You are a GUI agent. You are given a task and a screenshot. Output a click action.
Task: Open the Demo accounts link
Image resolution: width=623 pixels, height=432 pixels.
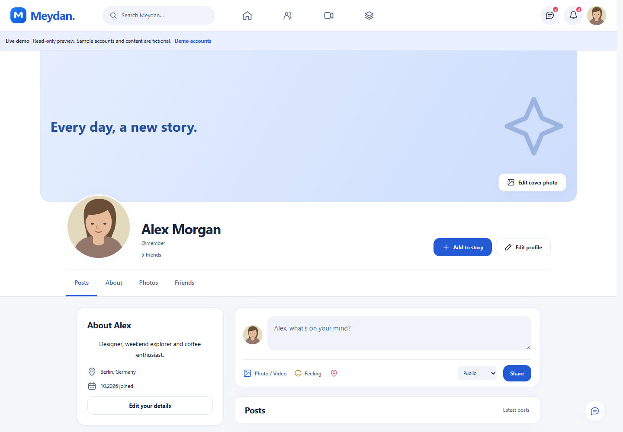[193, 41]
